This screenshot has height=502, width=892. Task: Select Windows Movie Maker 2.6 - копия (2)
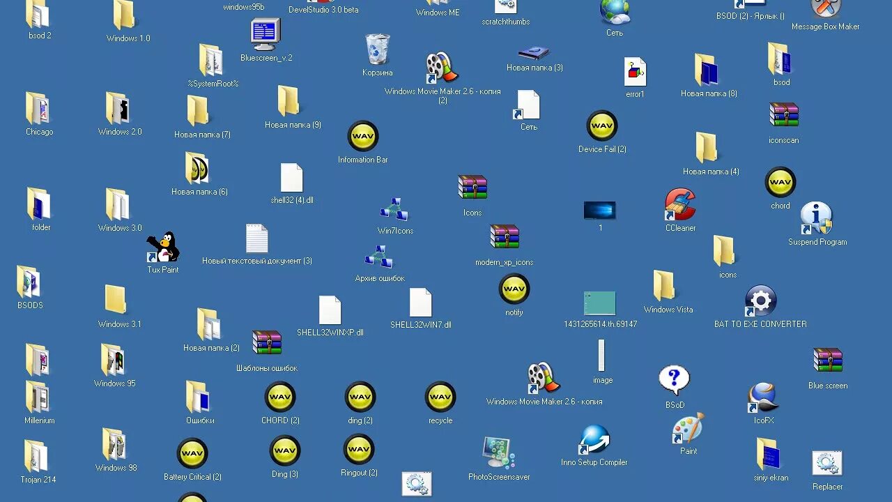pos(442,68)
